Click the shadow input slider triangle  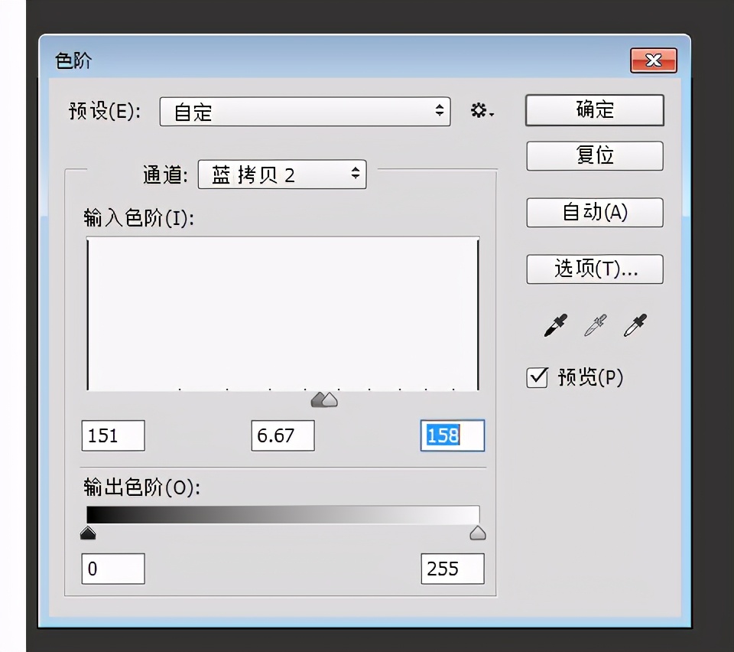tap(317, 399)
